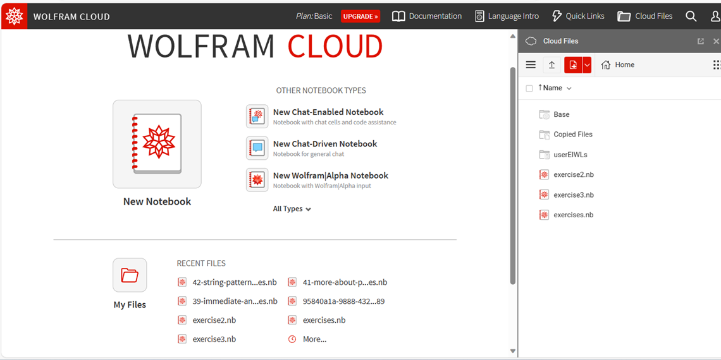Open the Documentation menu item
This screenshot has height=360, width=721.
[x=427, y=16]
